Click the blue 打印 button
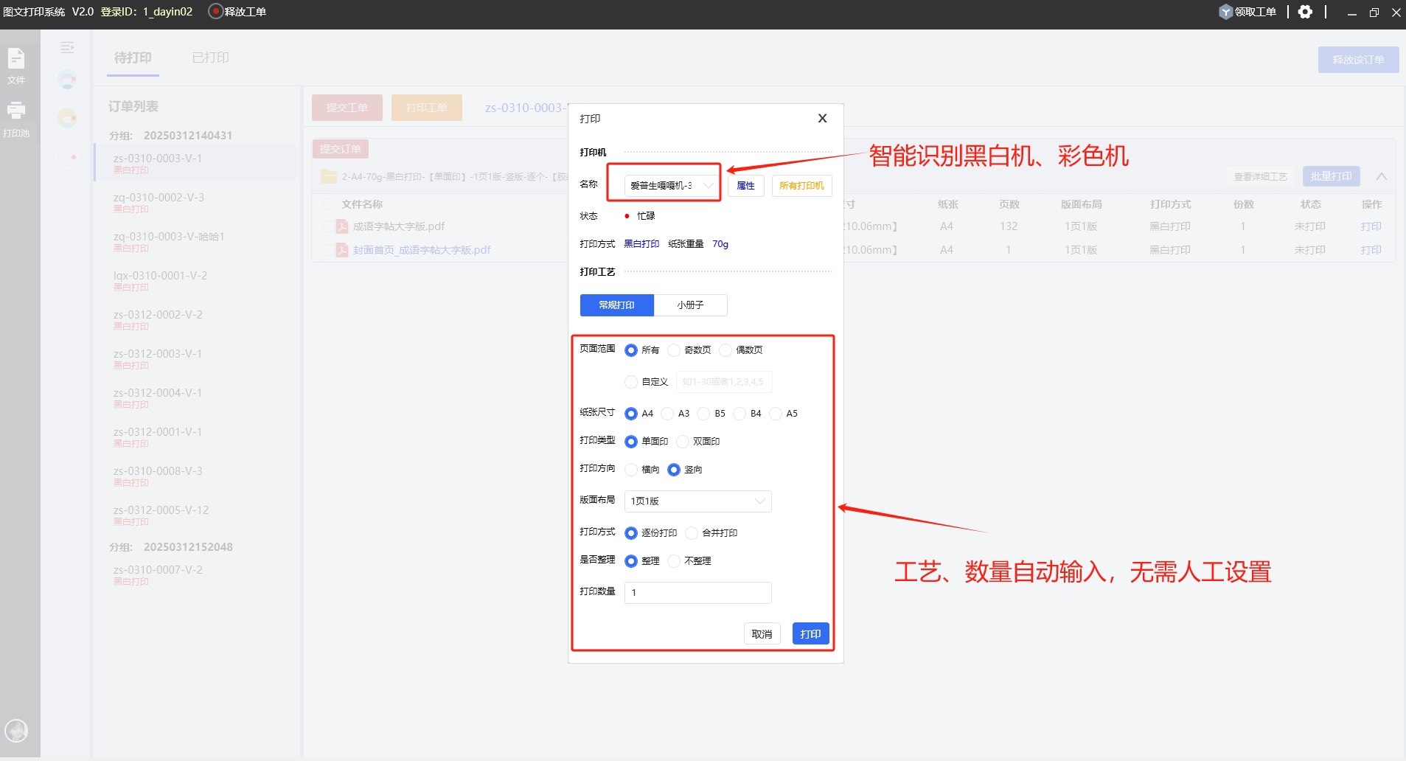The image size is (1406, 761). tap(810, 634)
